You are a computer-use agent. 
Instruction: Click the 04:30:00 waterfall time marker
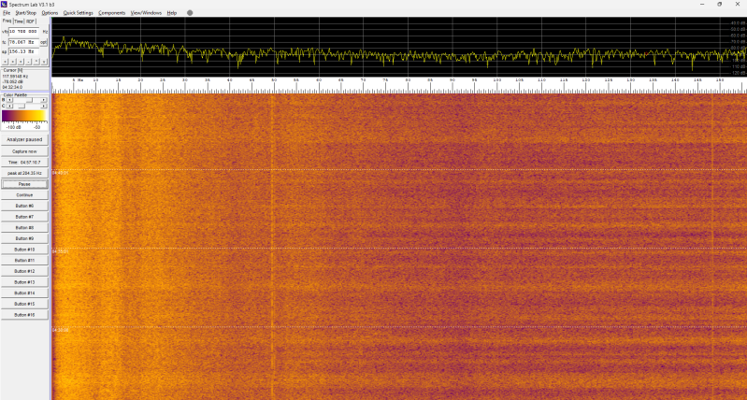click(60, 330)
